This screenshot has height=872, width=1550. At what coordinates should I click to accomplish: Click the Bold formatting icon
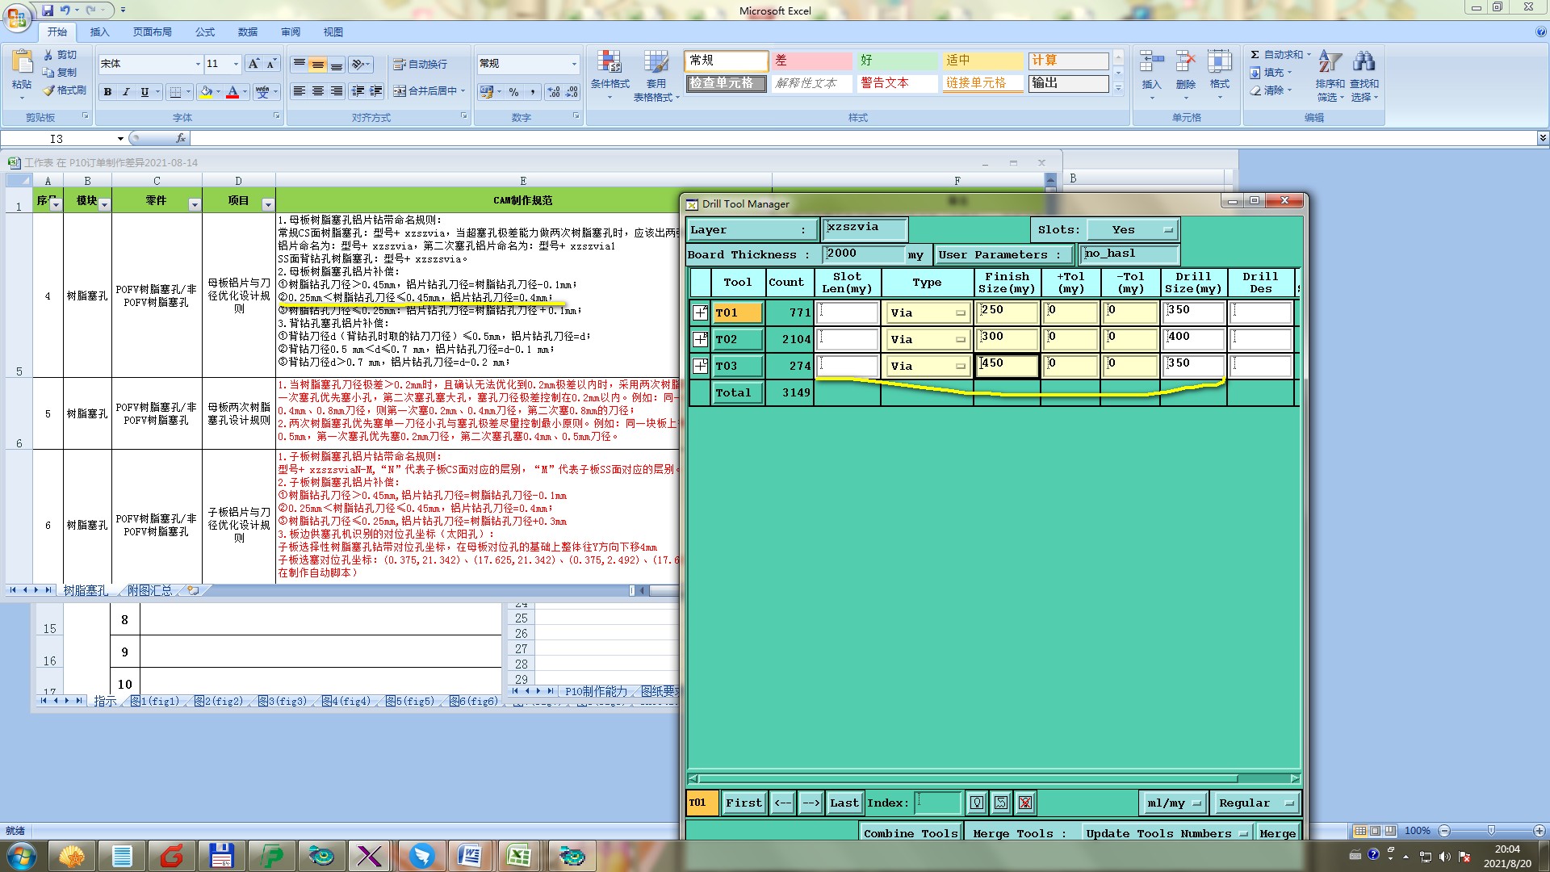pos(107,92)
